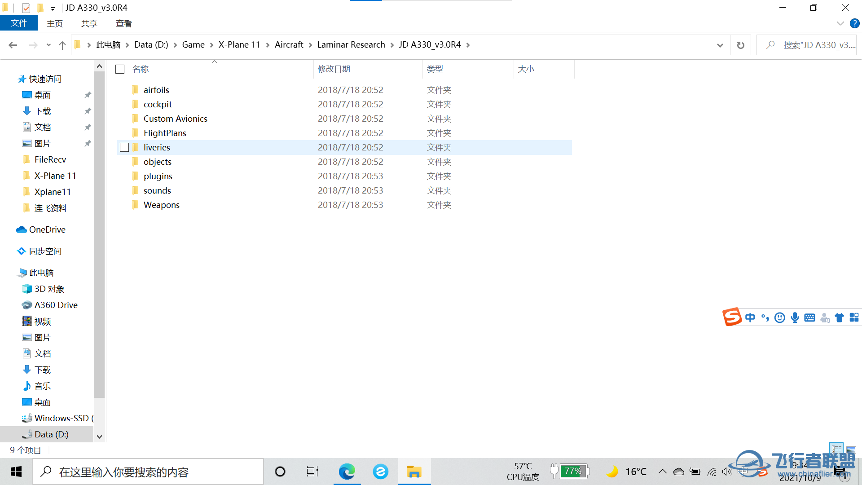862x485 pixels.
Task: Open Explorer help question mark icon
Action: (854, 23)
